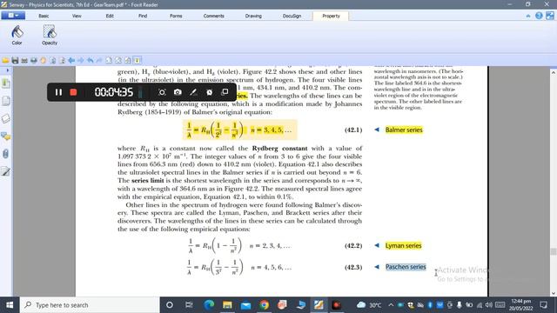
Task: Open the Attachments paperclip panel icon
Action: (x=6, y=154)
